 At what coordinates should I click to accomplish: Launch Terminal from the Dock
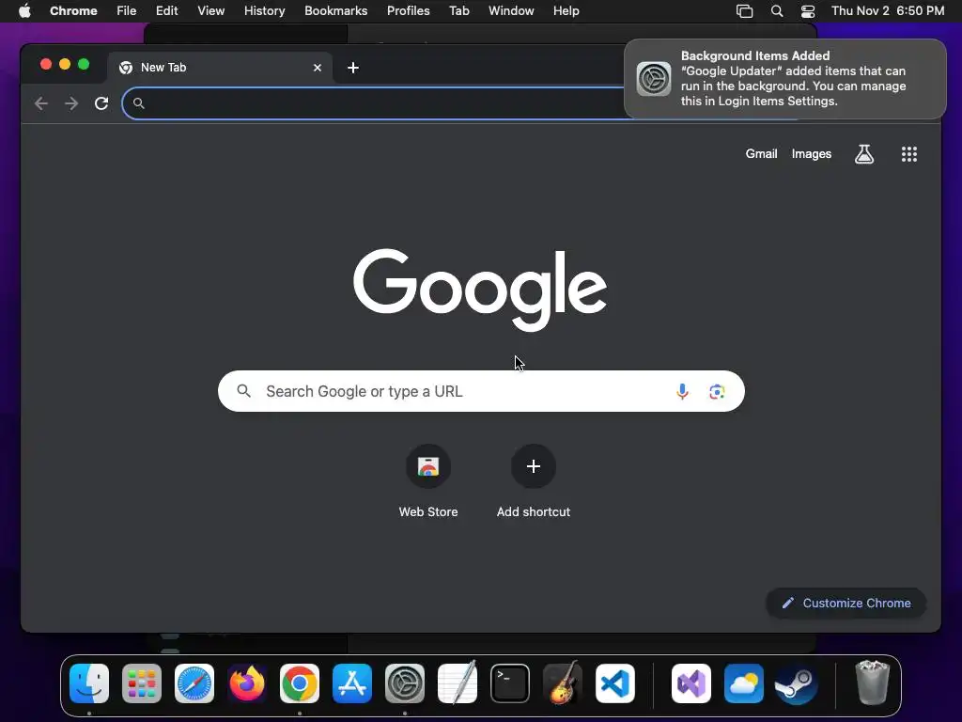510,683
